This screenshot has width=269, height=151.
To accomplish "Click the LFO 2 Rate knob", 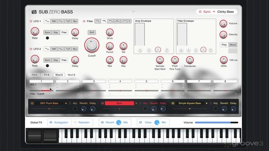I will pyautogui.click(x=35, y=59).
